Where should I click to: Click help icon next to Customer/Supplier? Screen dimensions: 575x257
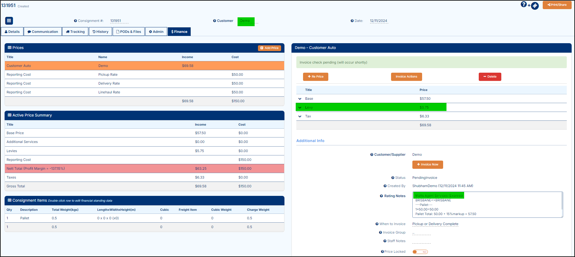(x=372, y=155)
